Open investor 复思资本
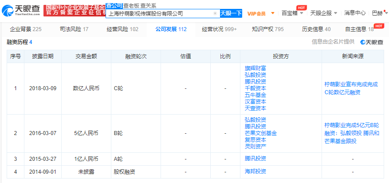This screenshot has height=183, width=389. [255, 140]
